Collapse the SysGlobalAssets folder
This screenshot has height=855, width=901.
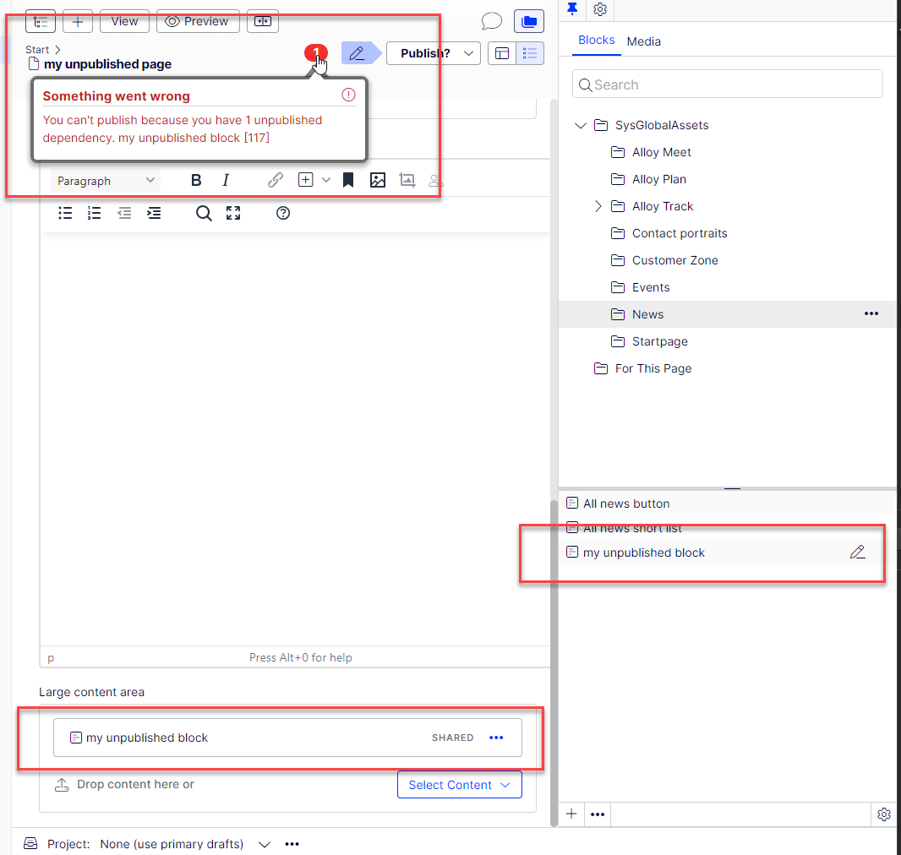[580, 125]
